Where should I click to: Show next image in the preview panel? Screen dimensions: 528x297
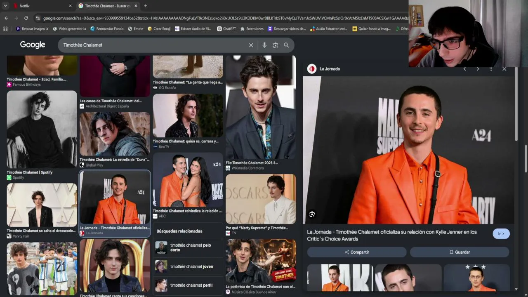click(x=478, y=69)
